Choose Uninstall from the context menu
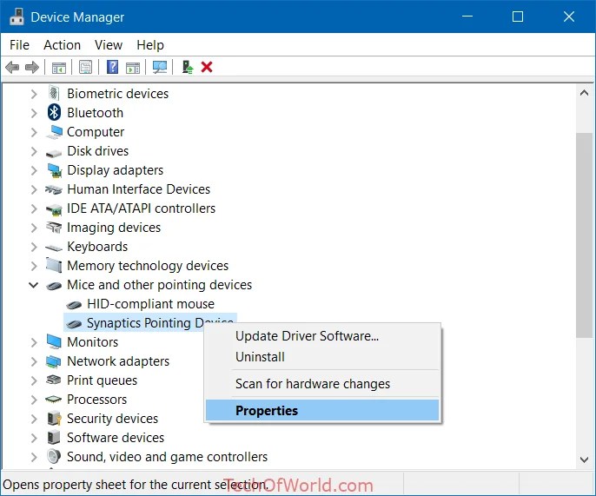Viewport: 596px width, 496px height. point(322,357)
